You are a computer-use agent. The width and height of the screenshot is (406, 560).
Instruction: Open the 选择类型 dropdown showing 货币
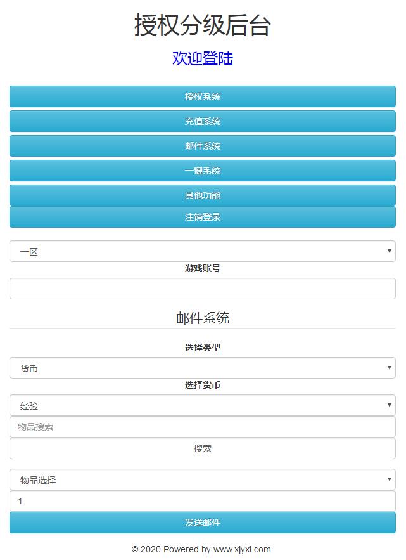coord(203,368)
